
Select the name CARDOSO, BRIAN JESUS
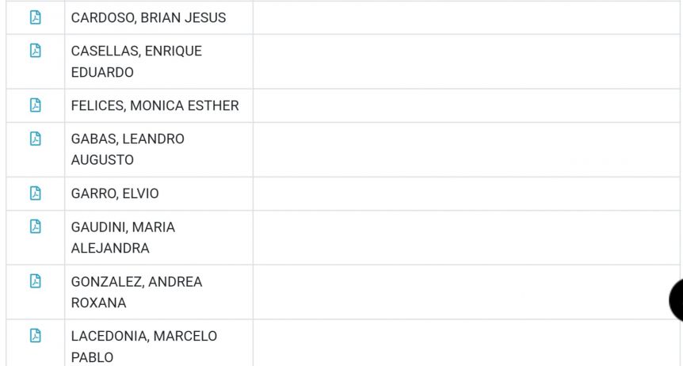pyautogui.click(x=148, y=18)
